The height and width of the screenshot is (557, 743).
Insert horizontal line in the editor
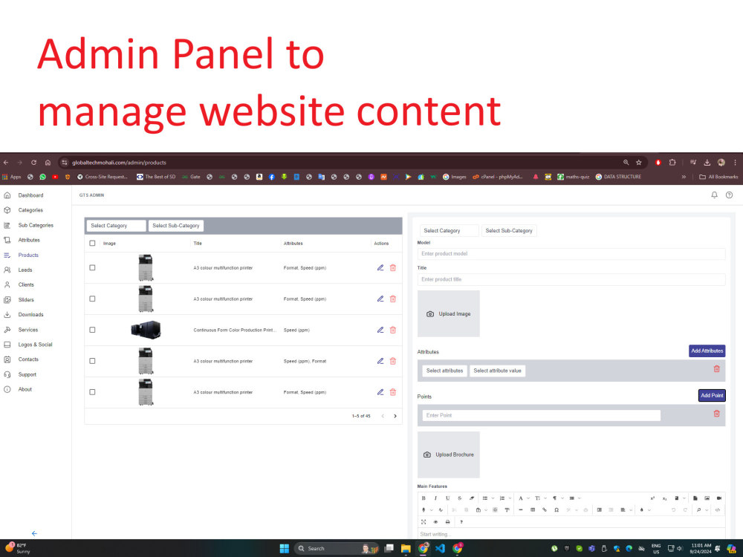click(521, 509)
